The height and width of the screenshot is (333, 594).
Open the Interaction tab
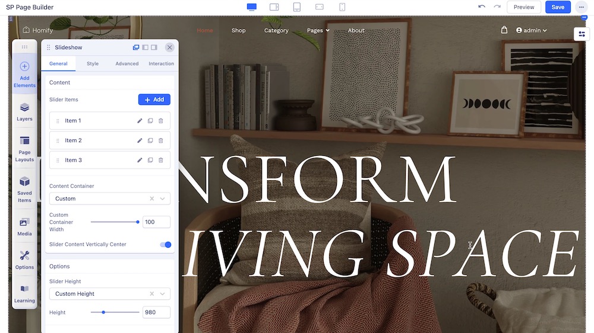click(161, 63)
